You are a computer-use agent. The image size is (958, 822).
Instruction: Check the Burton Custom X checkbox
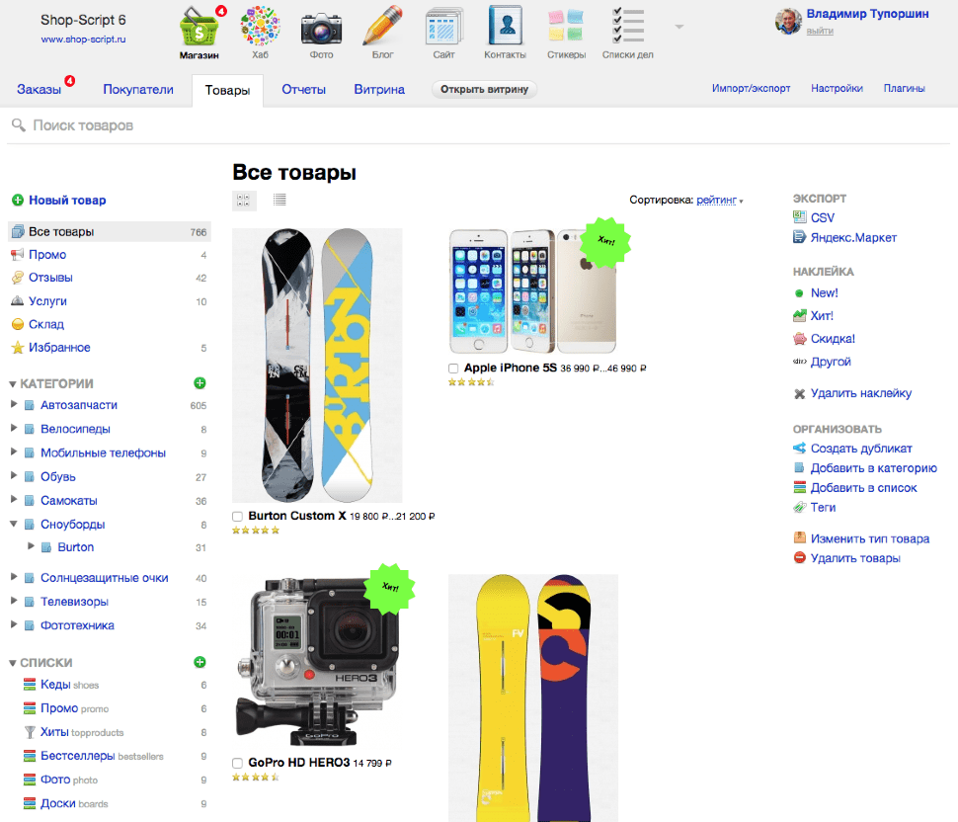[237, 517]
